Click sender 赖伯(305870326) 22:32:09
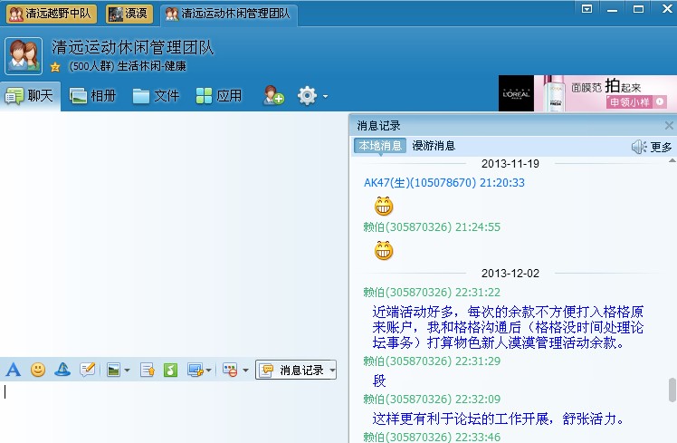The height and width of the screenshot is (443, 677). [x=432, y=400]
